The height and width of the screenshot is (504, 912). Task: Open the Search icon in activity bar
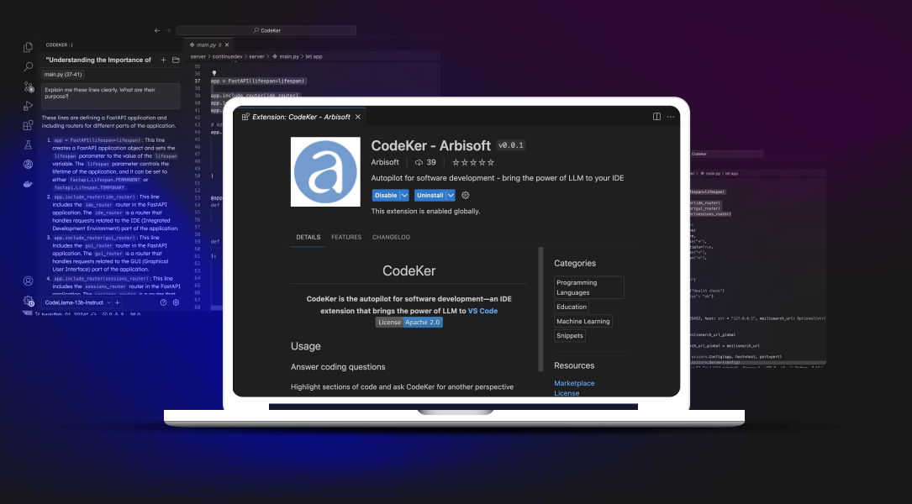click(x=28, y=66)
